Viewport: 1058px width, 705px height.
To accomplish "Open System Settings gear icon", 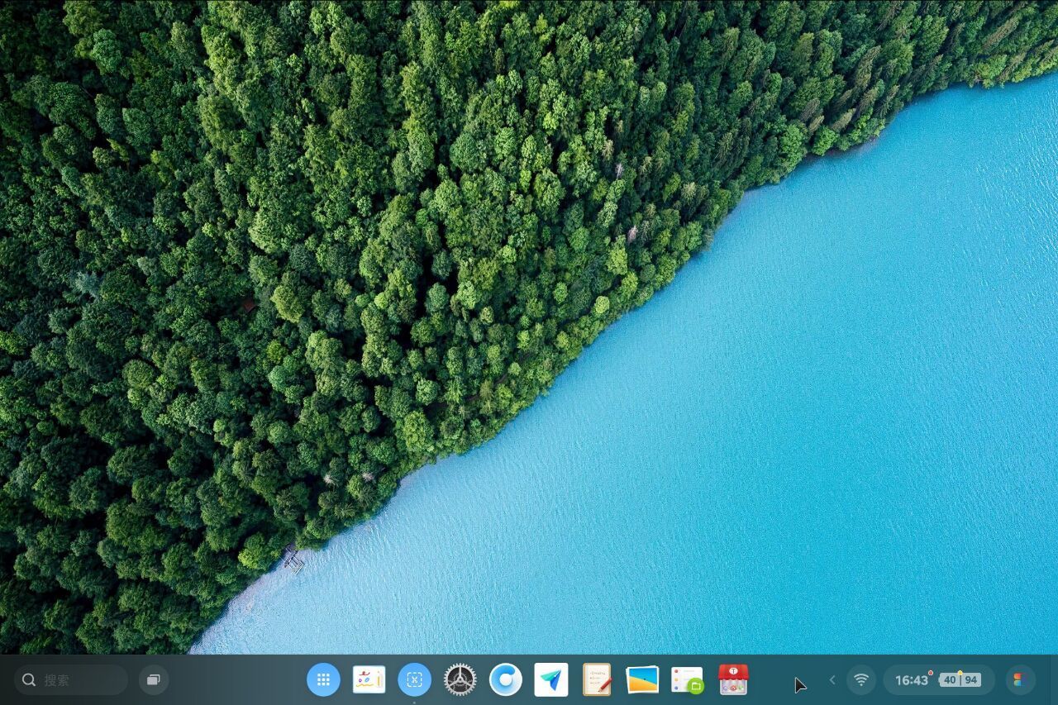I will click(460, 680).
